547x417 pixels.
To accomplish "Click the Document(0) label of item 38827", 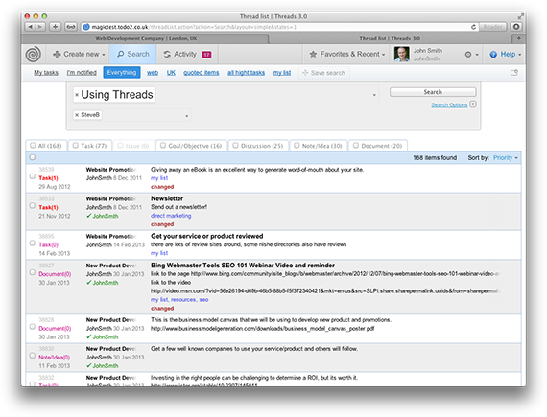I will tap(55, 274).
